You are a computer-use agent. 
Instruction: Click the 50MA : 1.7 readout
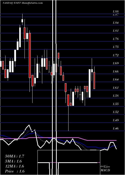14,156
